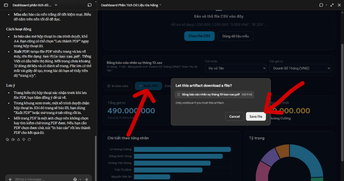Read the message aloud with speaker icon
Screen dimensions: 344x181
[x=13, y=139]
